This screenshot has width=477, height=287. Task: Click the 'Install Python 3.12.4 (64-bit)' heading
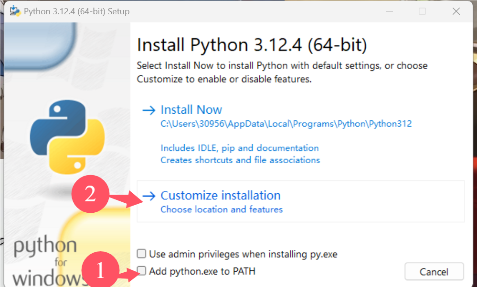[252, 45]
